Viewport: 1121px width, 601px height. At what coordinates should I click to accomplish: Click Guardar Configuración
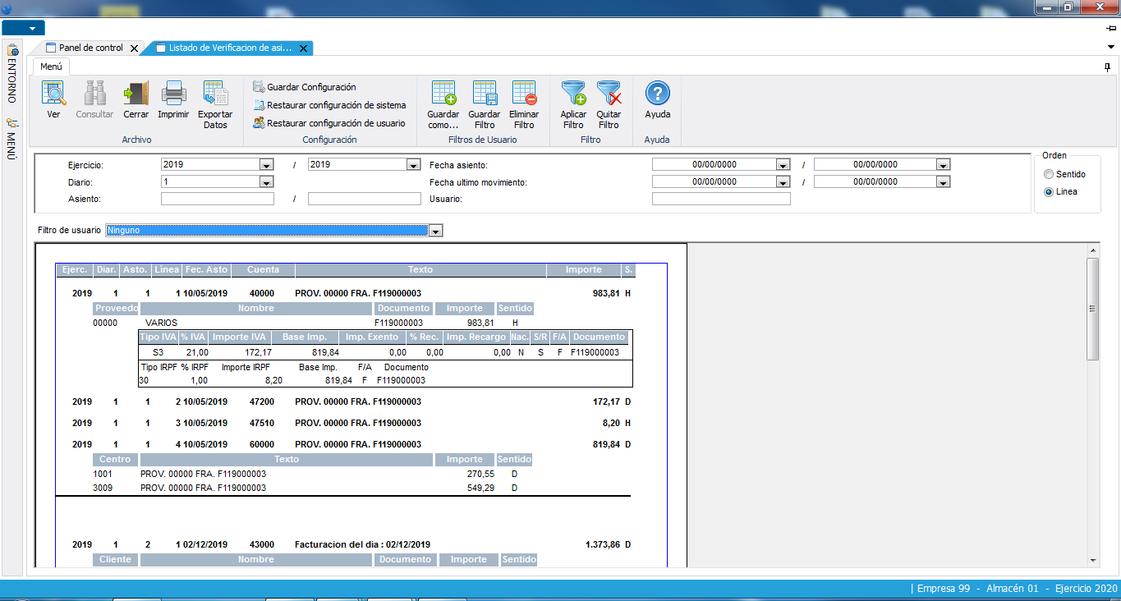click(311, 87)
